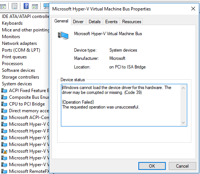The width and height of the screenshot is (200, 174).
Task: Switch to the General tab
Action: (x=61, y=21)
